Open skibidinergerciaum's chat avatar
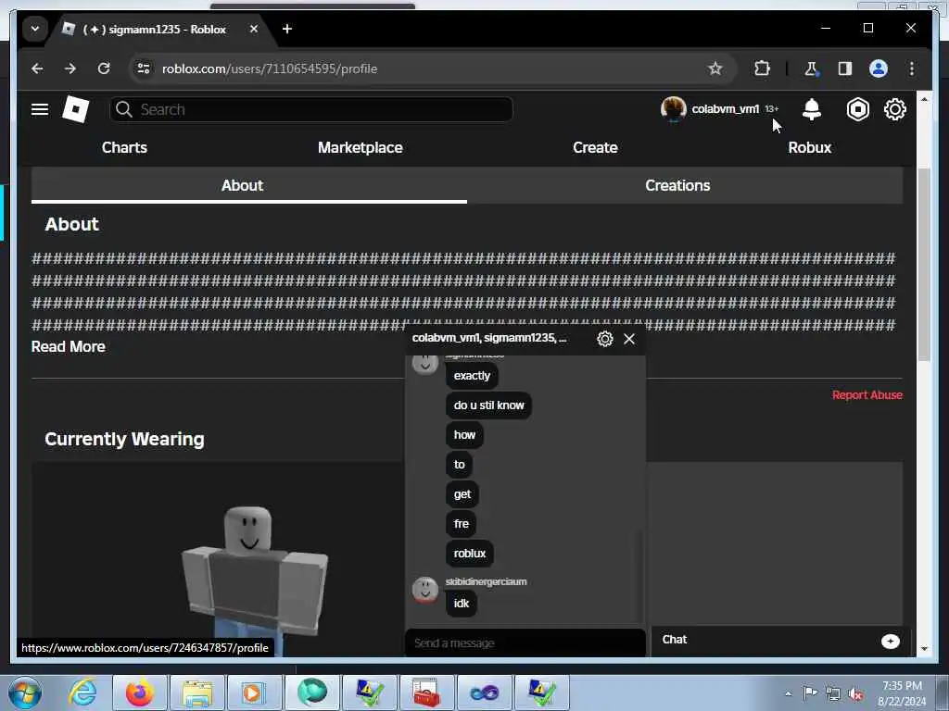This screenshot has width=949, height=711. (424, 590)
